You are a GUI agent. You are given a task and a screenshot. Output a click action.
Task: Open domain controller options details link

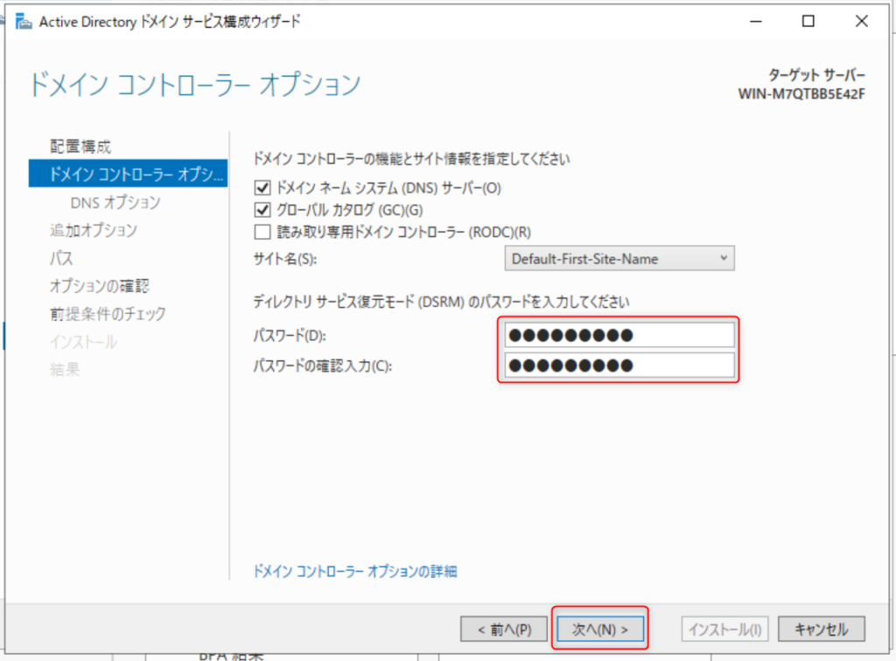[x=354, y=572]
